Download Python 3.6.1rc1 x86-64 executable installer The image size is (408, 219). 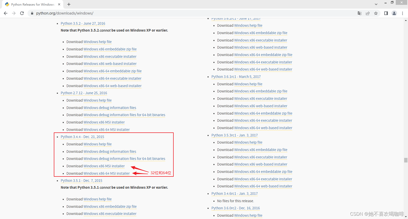[x=263, y=120]
